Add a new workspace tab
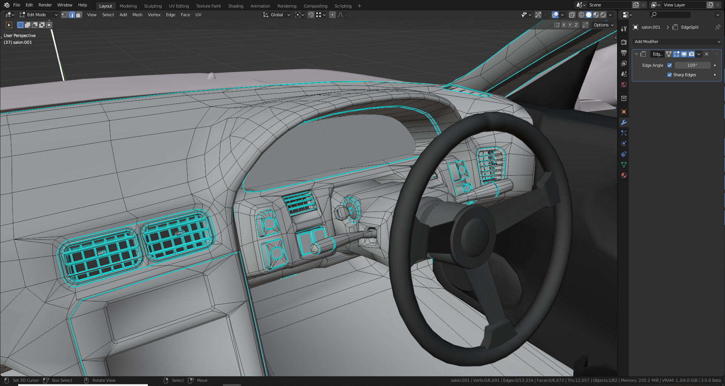This screenshot has height=386, width=725. [359, 6]
